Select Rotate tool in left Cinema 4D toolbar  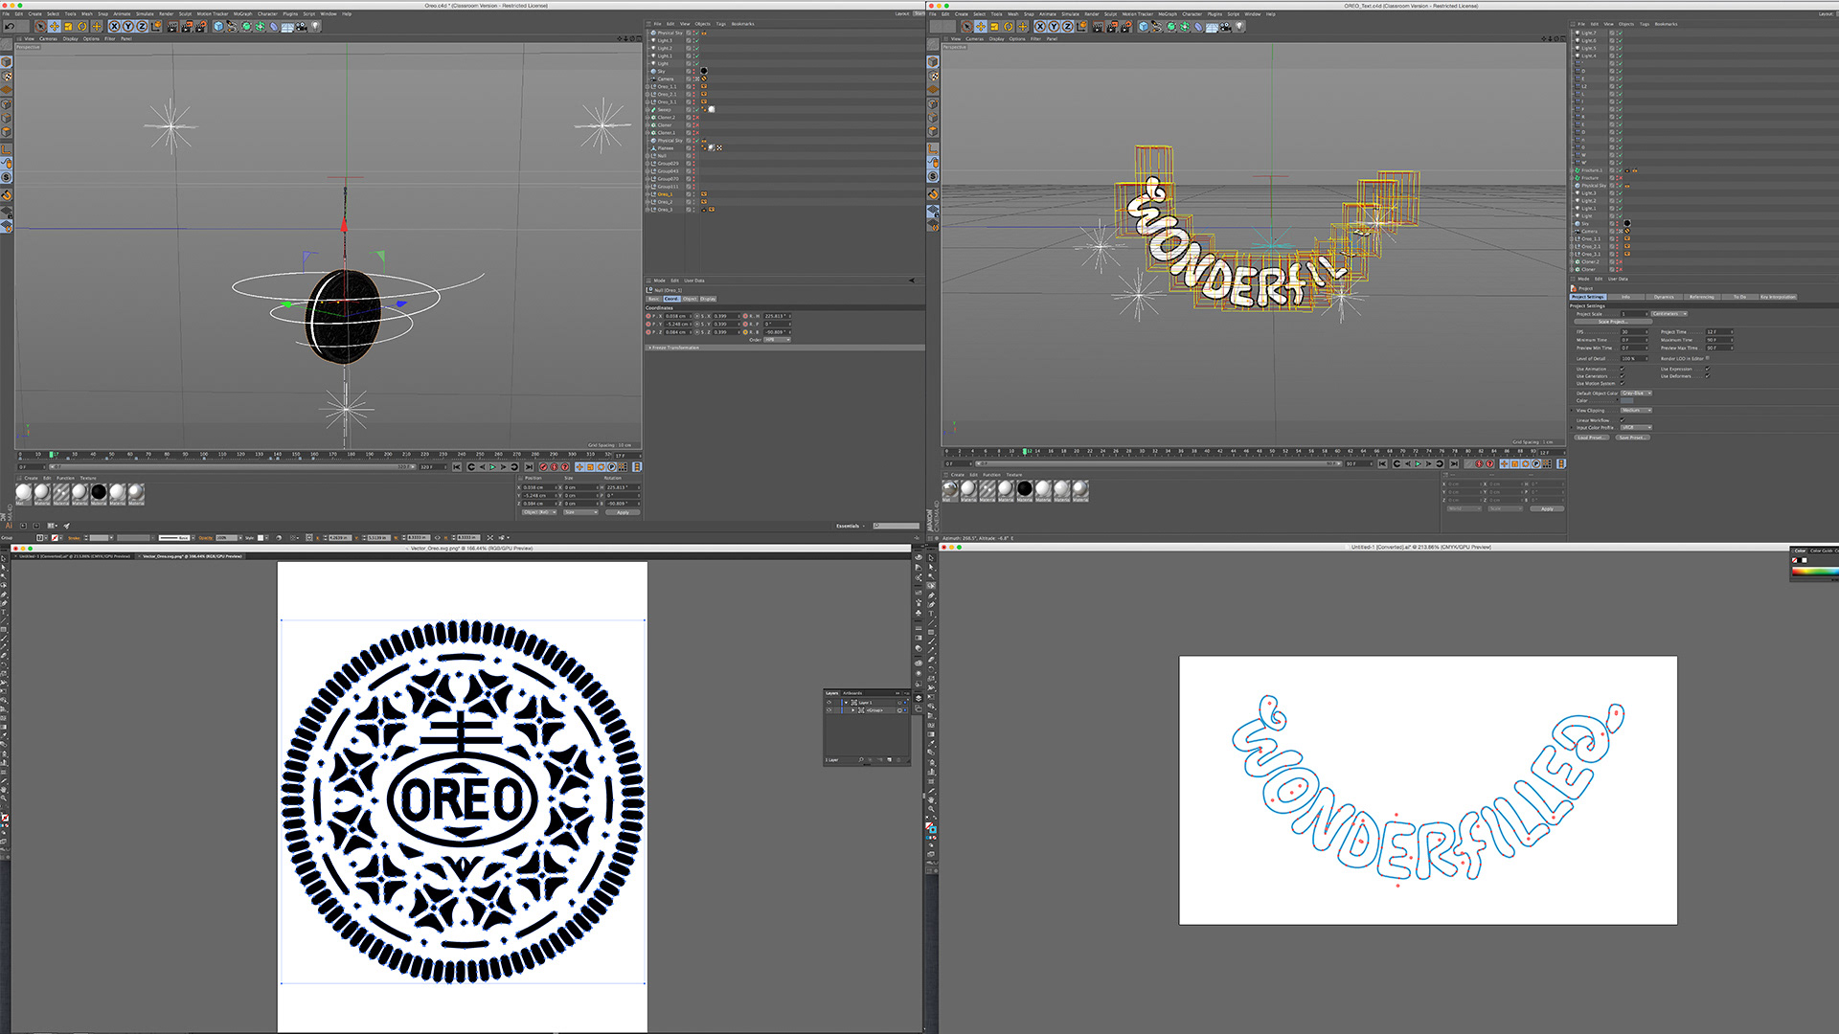point(82,26)
